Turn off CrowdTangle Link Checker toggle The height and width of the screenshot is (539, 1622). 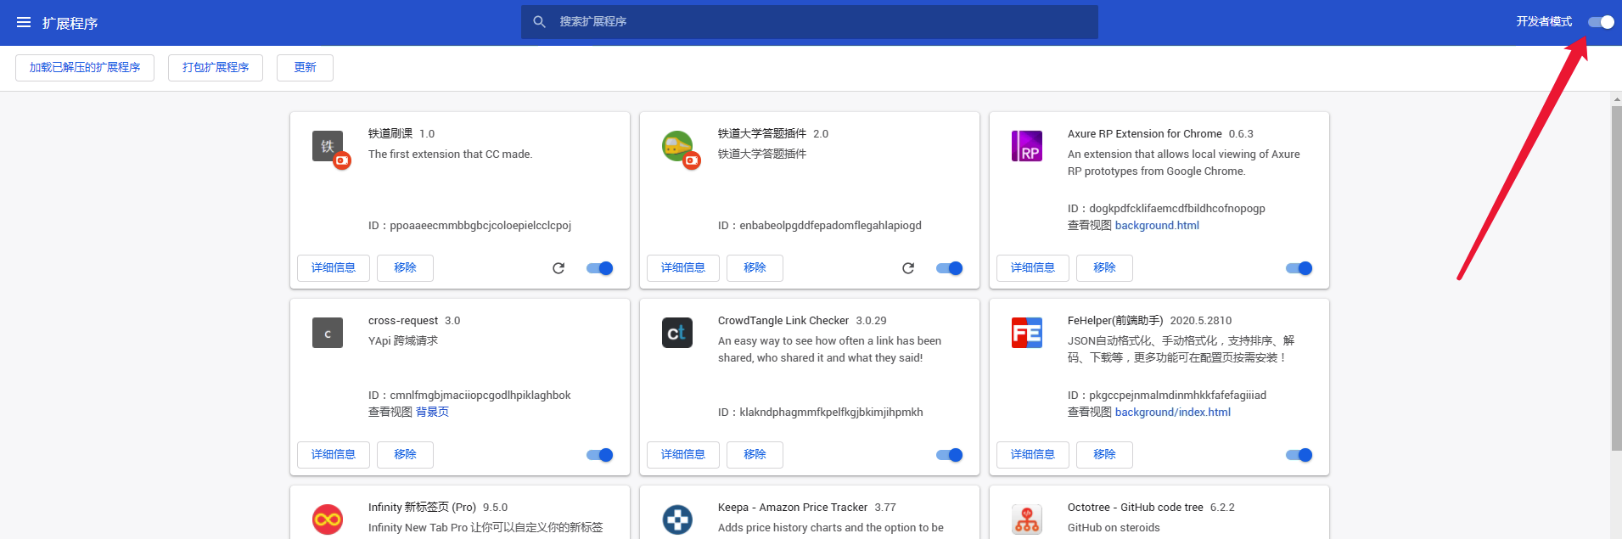click(x=949, y=455)
